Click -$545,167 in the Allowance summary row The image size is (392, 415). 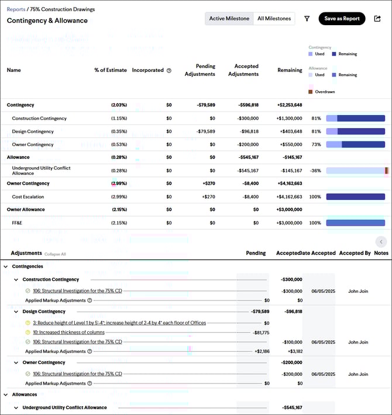tap(248, 157)
